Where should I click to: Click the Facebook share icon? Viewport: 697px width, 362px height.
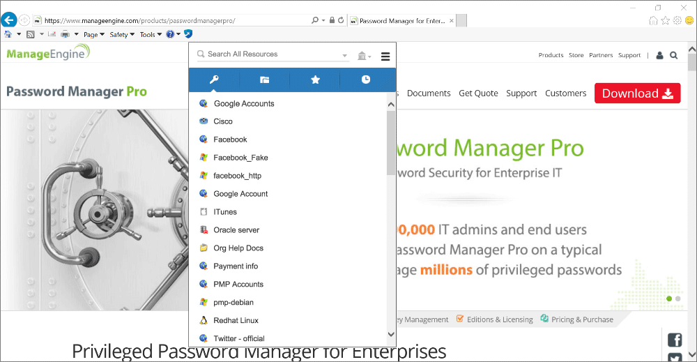[674, 340]
